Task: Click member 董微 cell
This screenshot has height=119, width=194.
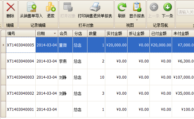Action: click(x=65, y=45)
